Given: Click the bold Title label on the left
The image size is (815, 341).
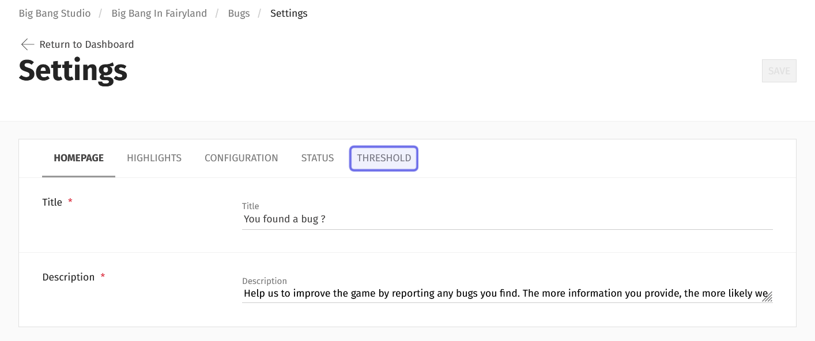Looking at the screenshot, I should point(52,202).
